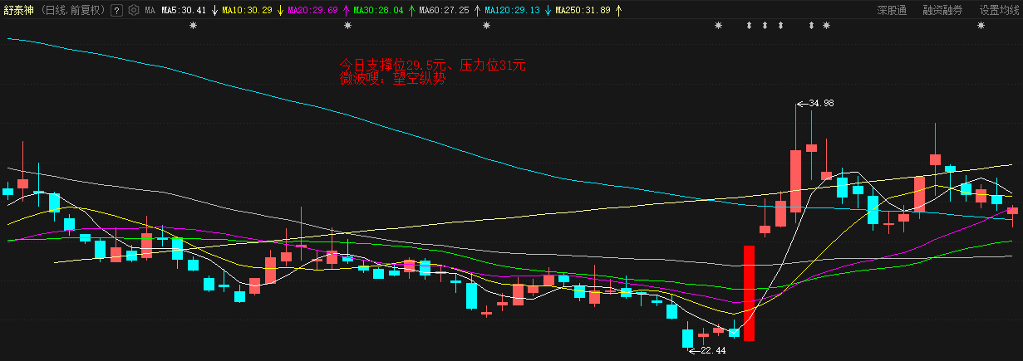The height and width of the screenshot is (361, 1023).
Task: Select the MA250:31.89 value
Action: point(583,11)
